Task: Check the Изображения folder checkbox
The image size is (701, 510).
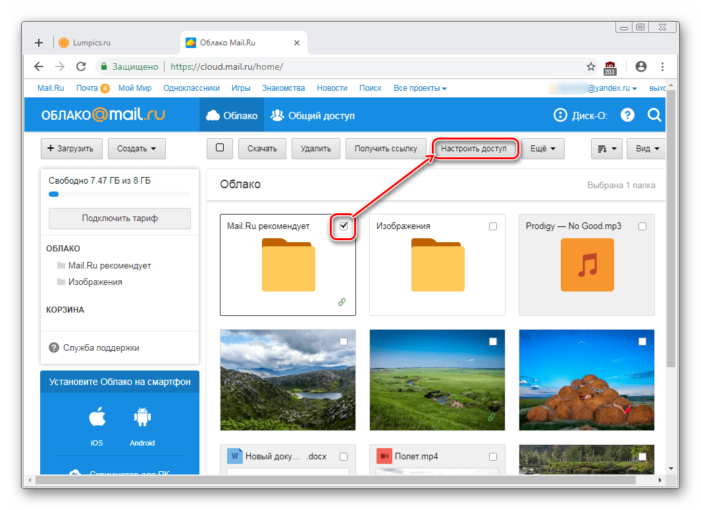Action: (493, 226)
